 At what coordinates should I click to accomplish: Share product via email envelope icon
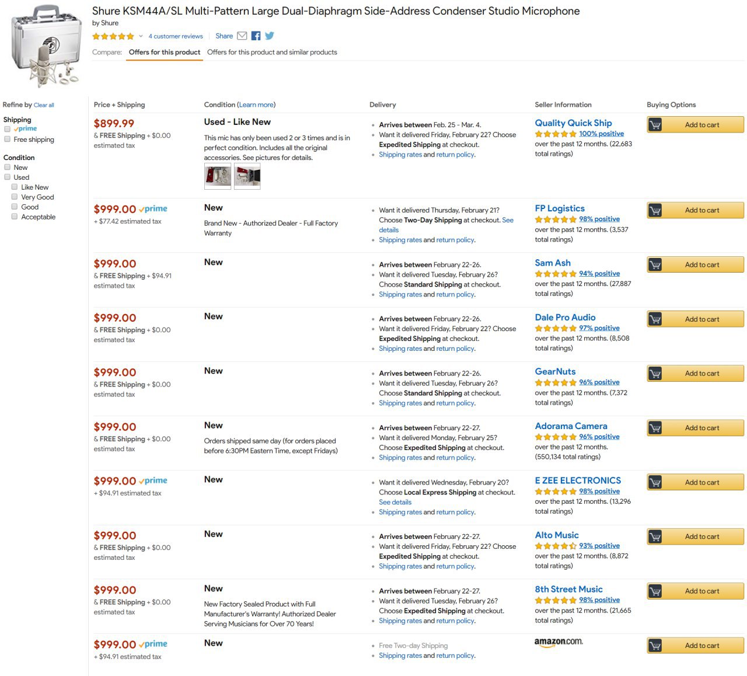(x=242, y=36)
